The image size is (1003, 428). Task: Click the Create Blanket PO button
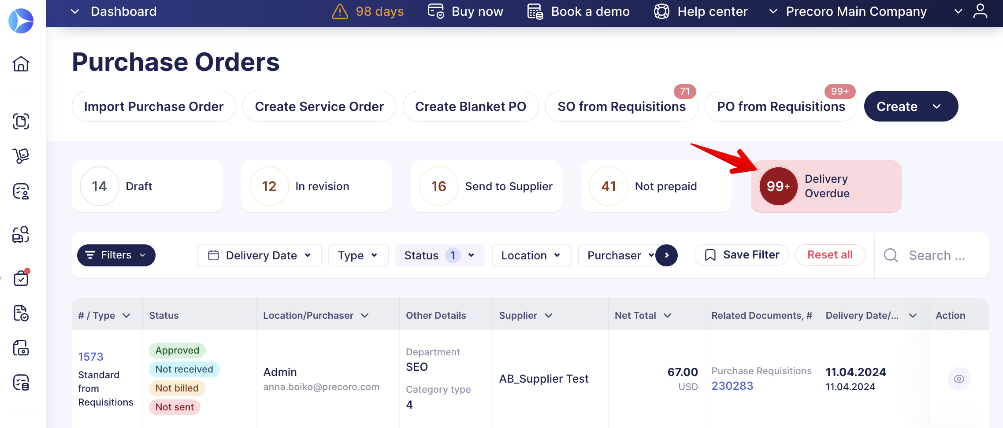point(470,106)
